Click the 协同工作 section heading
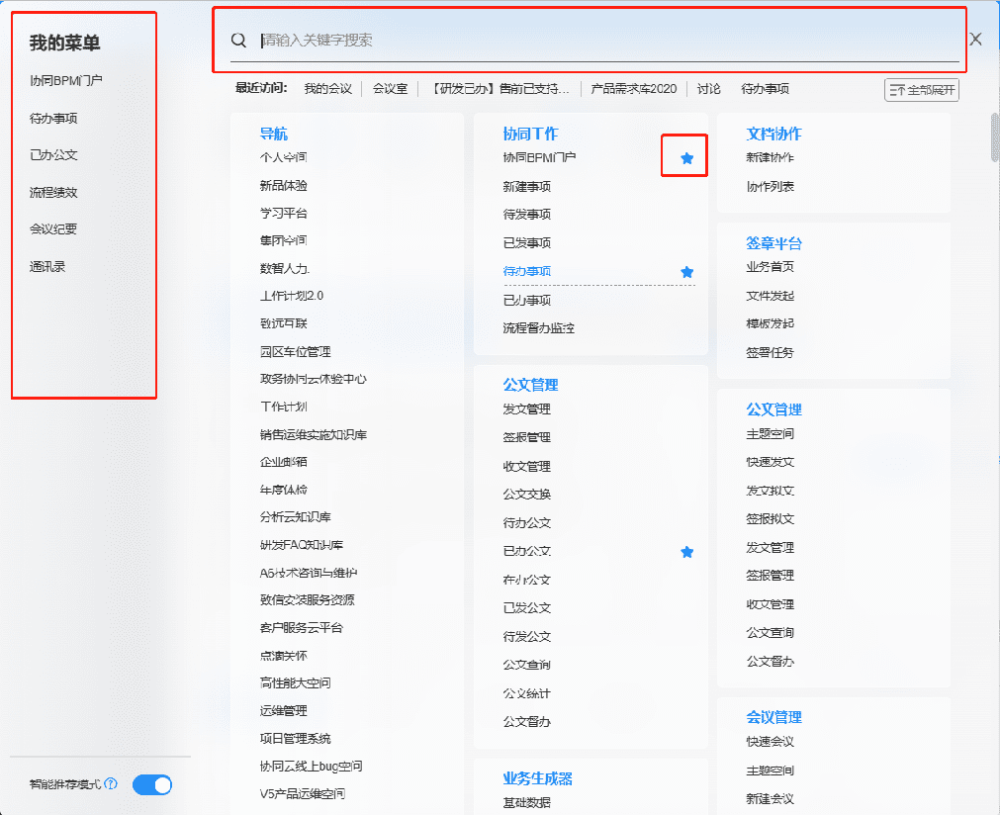The width and height of the screenshot is (1000, 816). click(x=530, y=134)
